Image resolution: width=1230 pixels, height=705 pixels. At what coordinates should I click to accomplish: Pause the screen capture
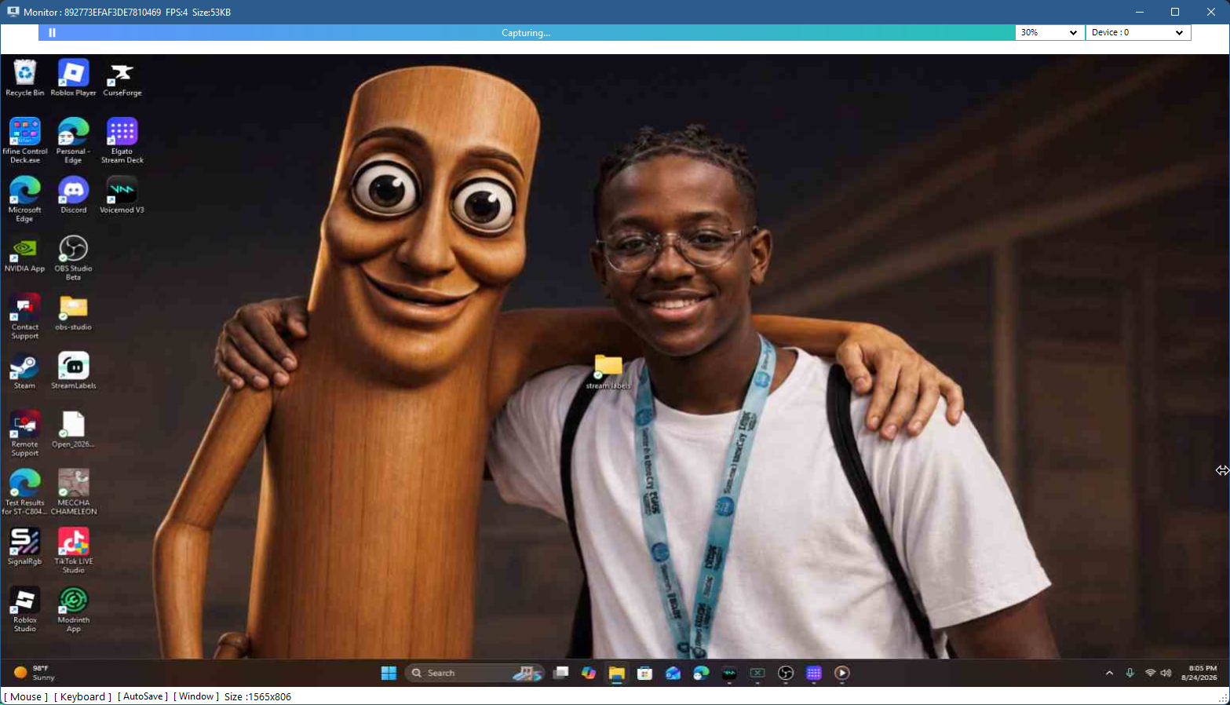point(52,33)
